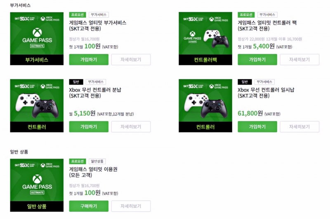Click 가입하기 for Xbox 컨트롤러 일시납
330x219 pixels.
257,127
